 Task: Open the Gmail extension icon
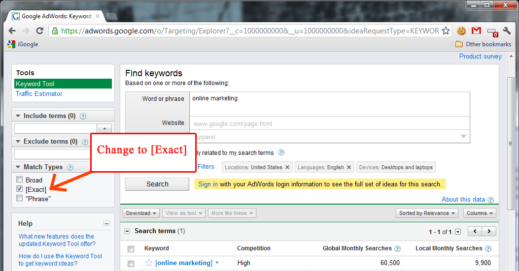(x=476, y=30)
